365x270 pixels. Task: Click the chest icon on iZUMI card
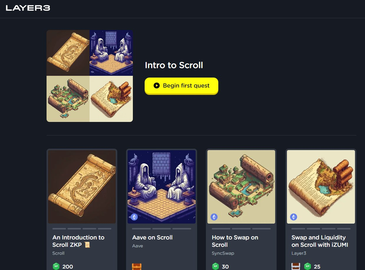296,266
